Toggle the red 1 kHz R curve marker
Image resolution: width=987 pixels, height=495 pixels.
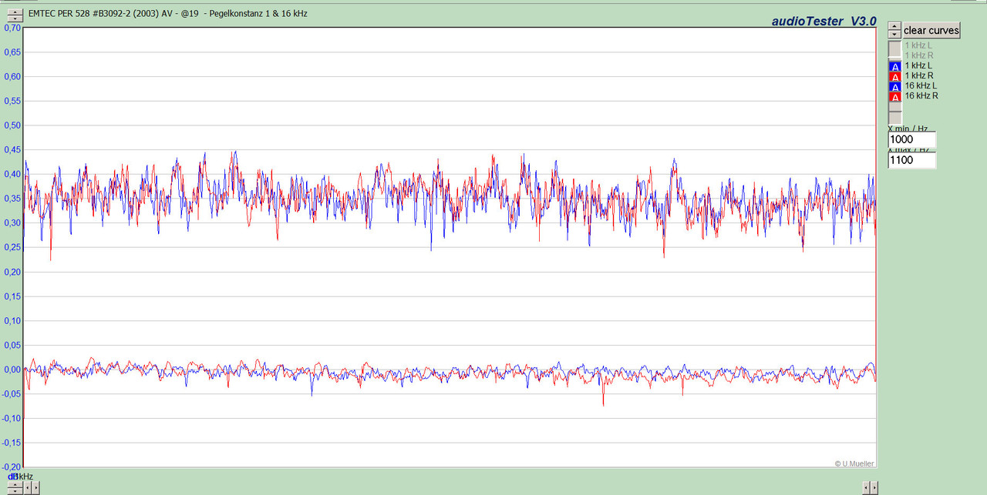[x=895, y=76]
